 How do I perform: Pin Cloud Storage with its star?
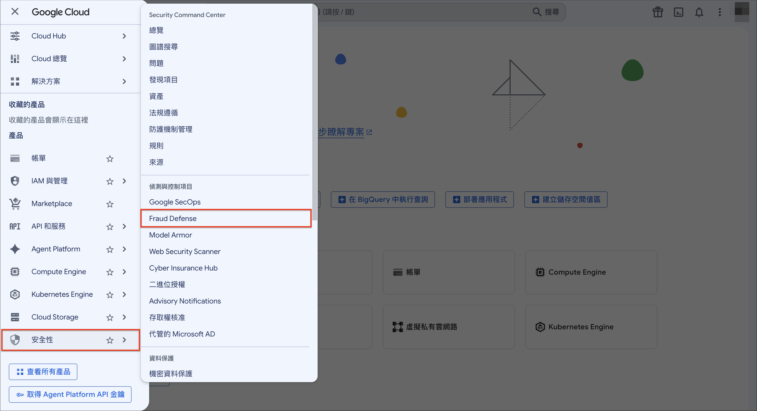(110, 317)
